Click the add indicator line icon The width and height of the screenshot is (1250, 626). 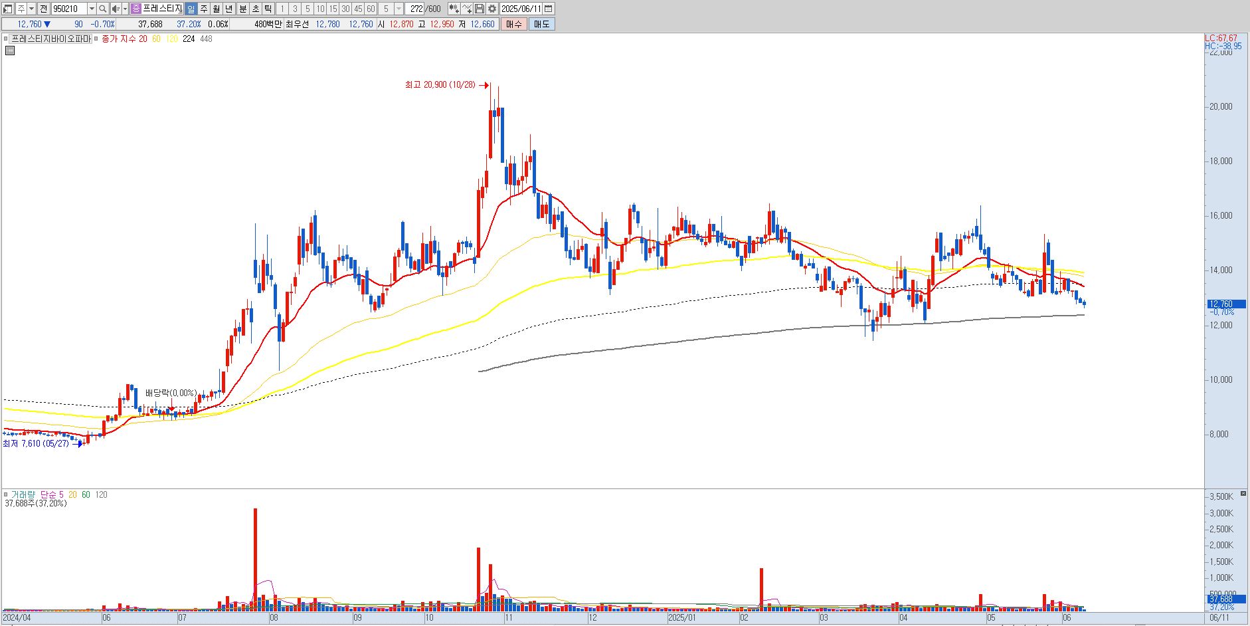click(467, 9)
